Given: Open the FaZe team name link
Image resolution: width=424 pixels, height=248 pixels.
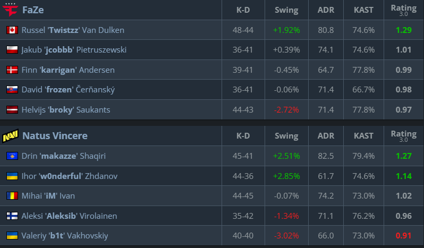Looking at the screenshot, I should coord(33,10).
